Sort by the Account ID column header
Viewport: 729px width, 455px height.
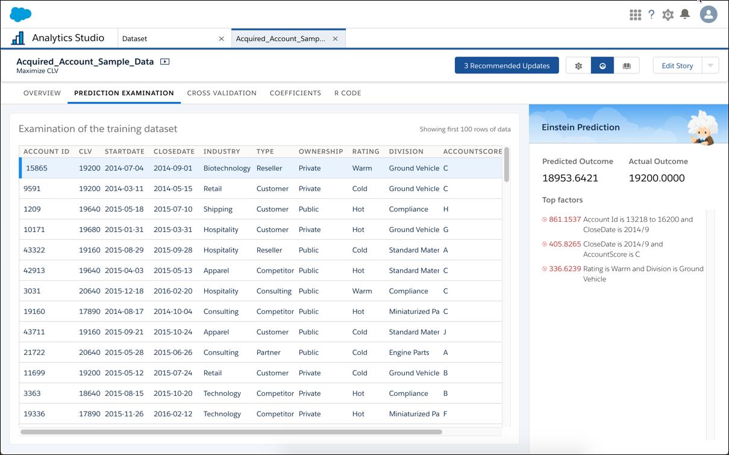coord(46,151)
